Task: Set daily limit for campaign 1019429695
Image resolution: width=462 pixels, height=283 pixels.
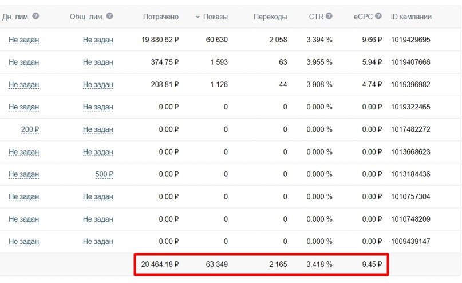Action: (24, 40)
